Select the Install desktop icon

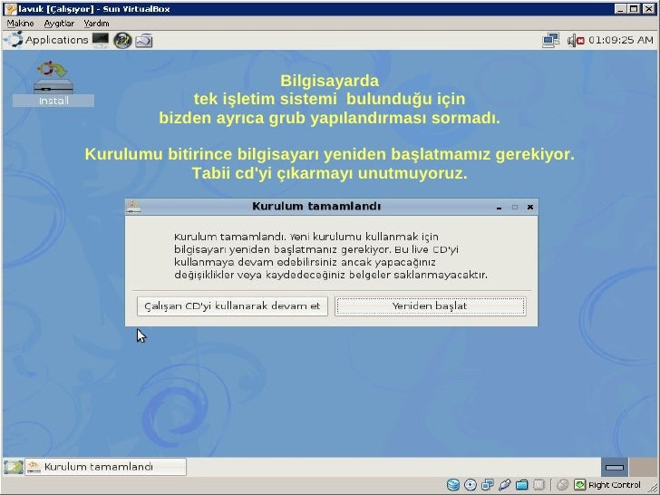(53, 83)
